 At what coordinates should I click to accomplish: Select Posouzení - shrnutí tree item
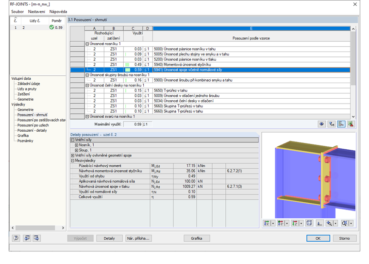(x=32, y=115)
